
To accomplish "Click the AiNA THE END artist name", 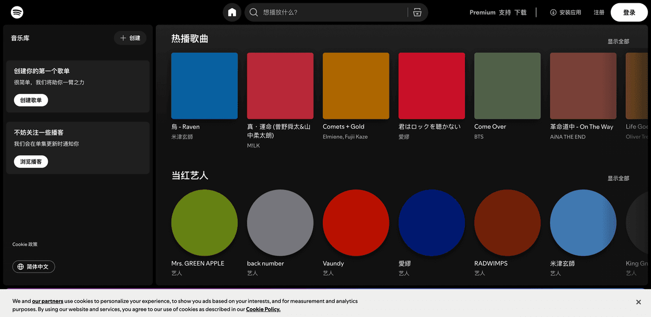I will click(568, 137).
